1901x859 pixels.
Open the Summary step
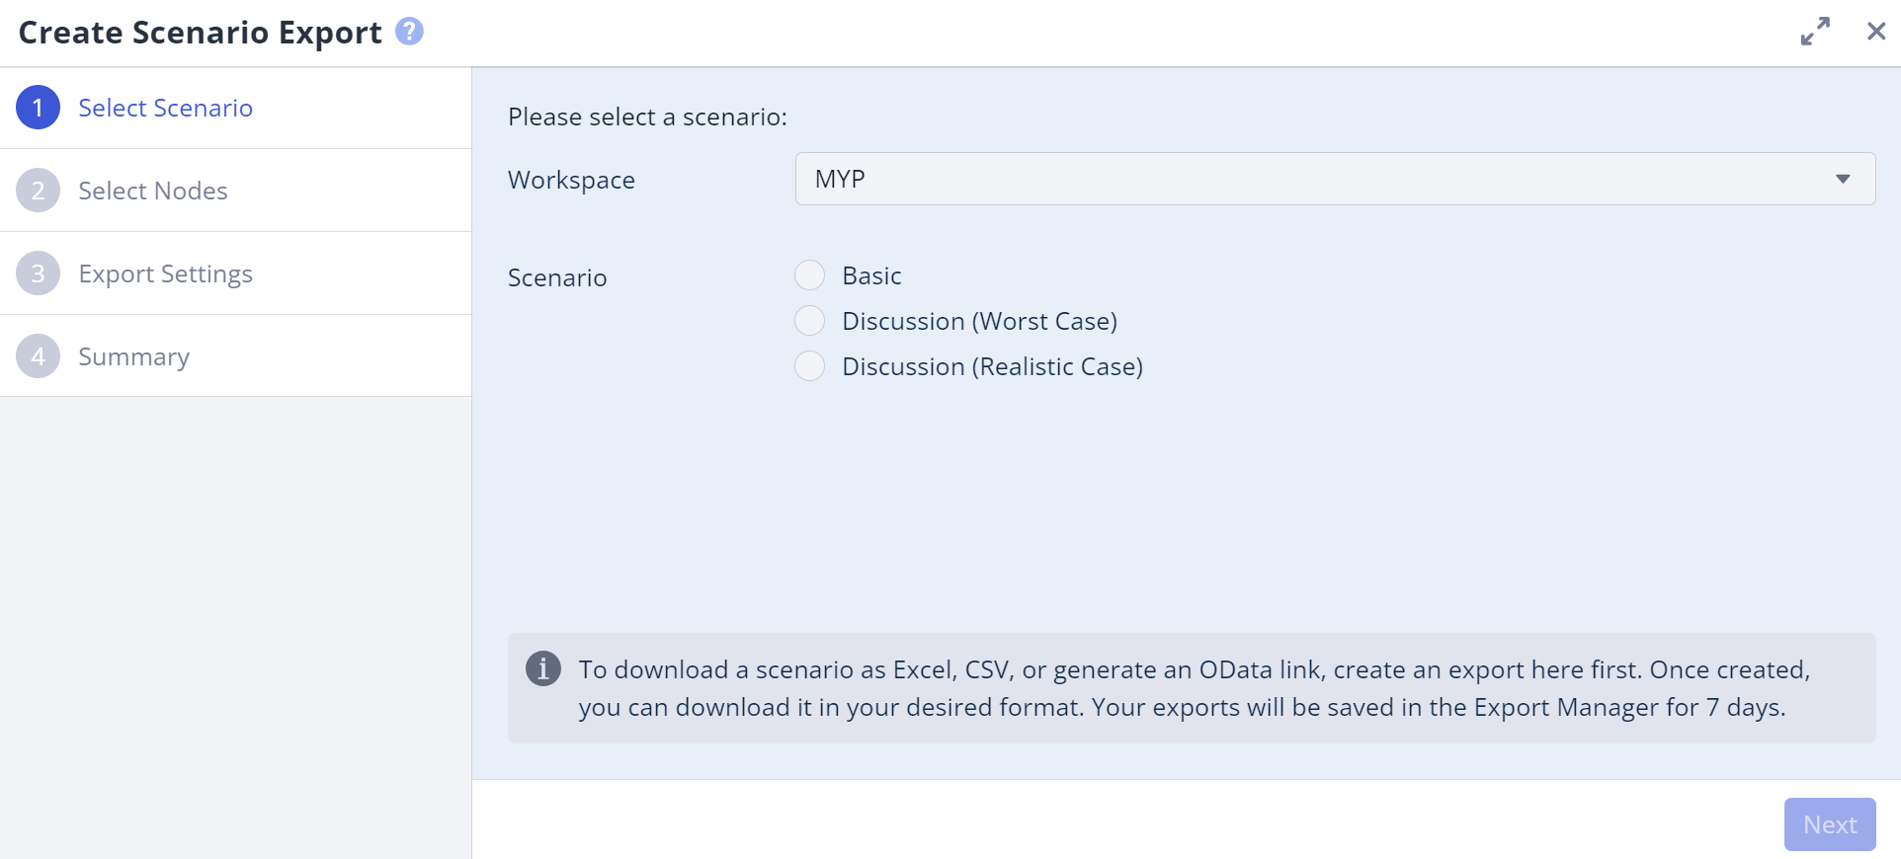(133, 356)
